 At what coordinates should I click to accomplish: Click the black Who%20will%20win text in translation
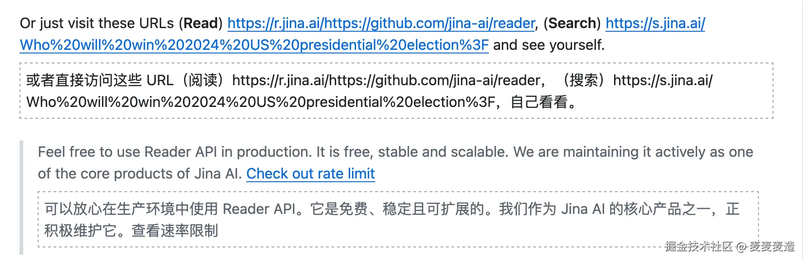point(261,102)
